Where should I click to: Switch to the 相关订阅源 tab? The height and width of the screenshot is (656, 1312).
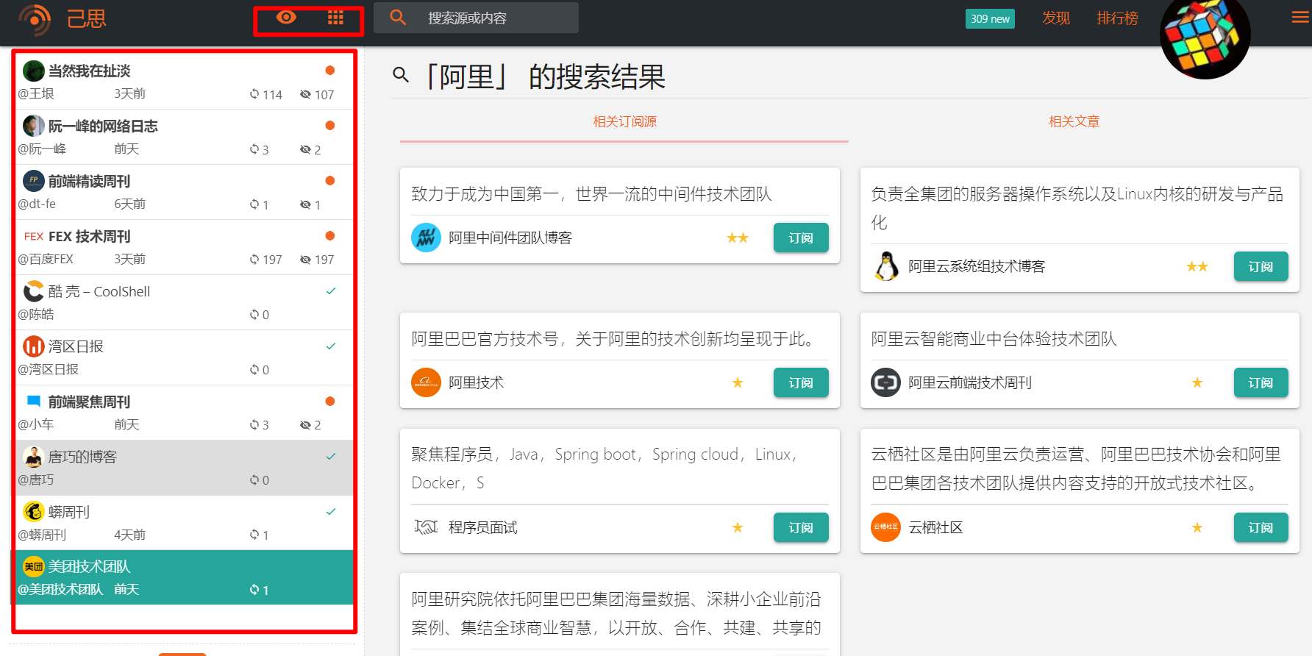[x=624, y=121]
